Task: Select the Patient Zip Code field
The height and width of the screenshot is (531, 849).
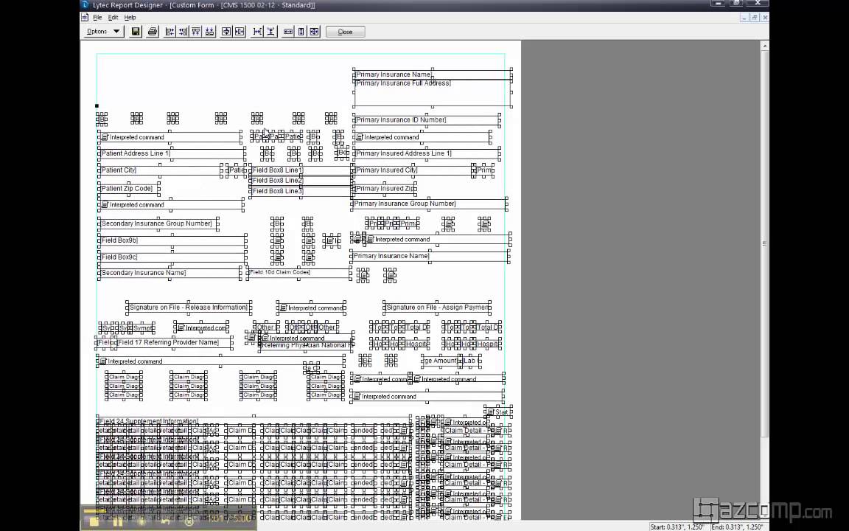Action: (x=129, y=189)
